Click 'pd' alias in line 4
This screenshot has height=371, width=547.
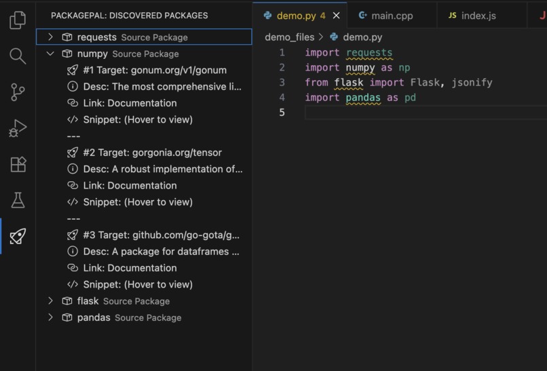[x=410, y=98]
